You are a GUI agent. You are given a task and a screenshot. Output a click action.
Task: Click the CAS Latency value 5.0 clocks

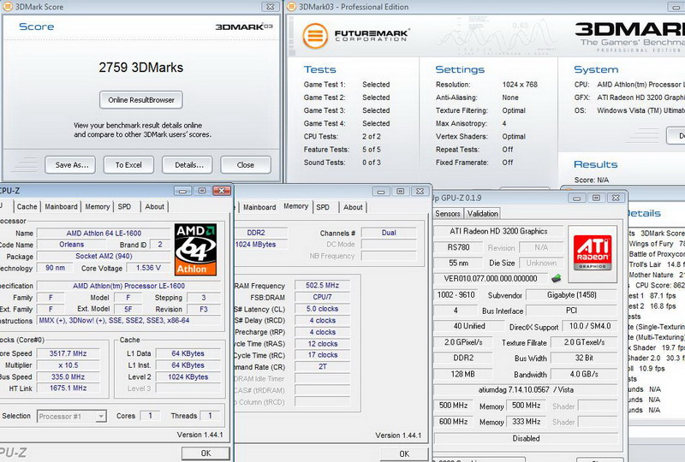(323, 309)
